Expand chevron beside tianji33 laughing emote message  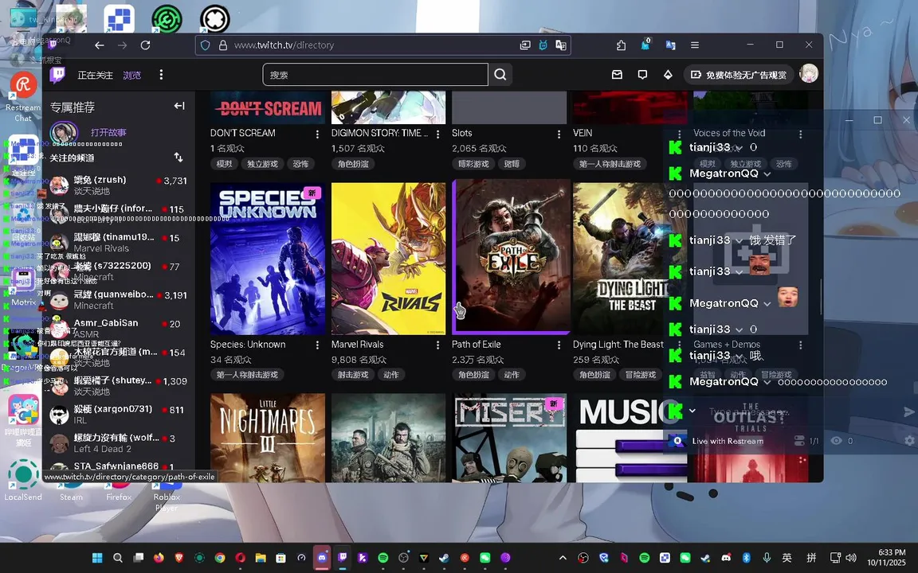[739, 272]
